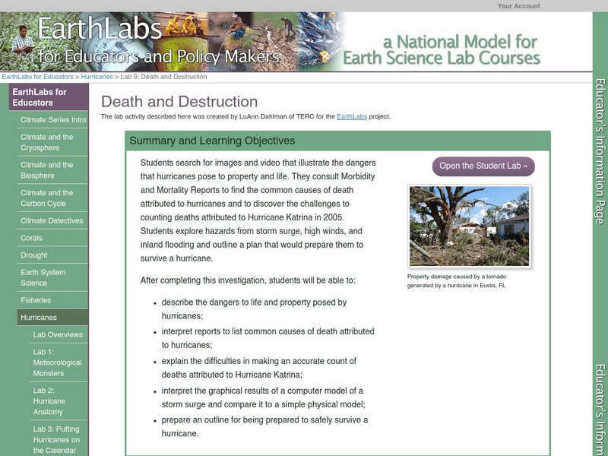Viewport: 608px width, 456px height.
Task: Enlarge the tornado property damage photo
Action: [469, 226]
